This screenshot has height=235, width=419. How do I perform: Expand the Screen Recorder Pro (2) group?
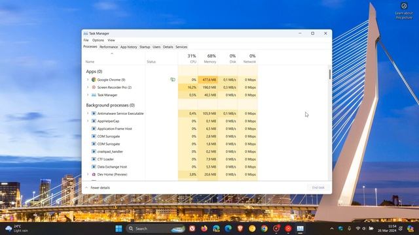click(x=88, y=87)
